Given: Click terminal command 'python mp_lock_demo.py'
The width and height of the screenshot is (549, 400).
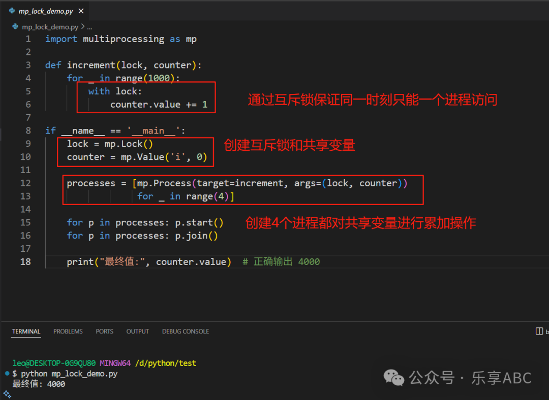Looking at the screenshot, I should (69, 374).
